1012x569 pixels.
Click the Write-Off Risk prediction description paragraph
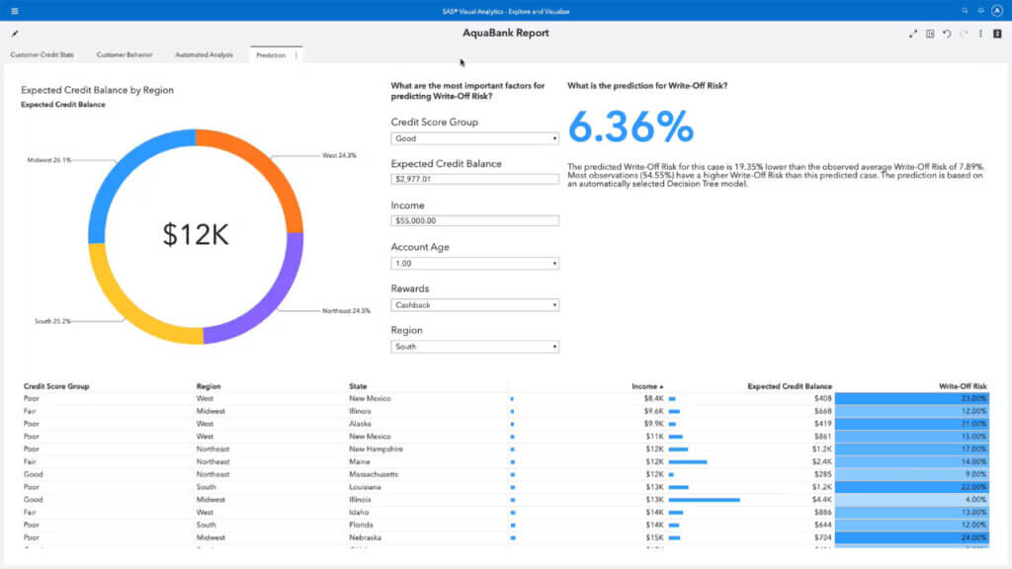click(775, 175)
